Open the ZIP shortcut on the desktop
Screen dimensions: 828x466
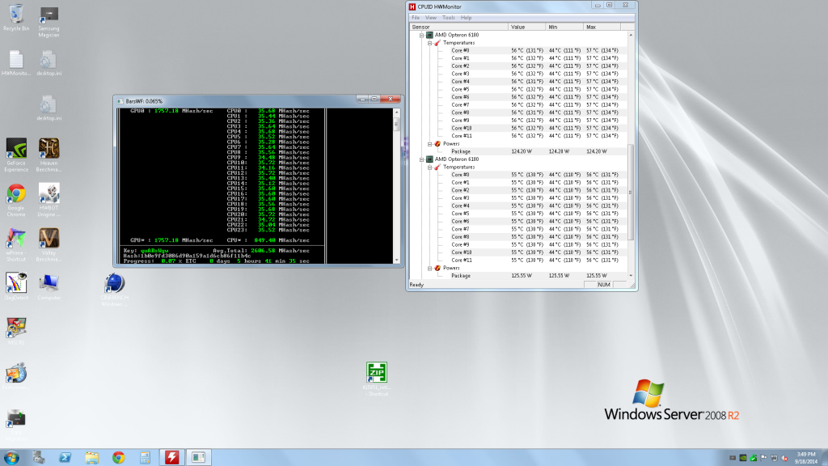(376, 372)
